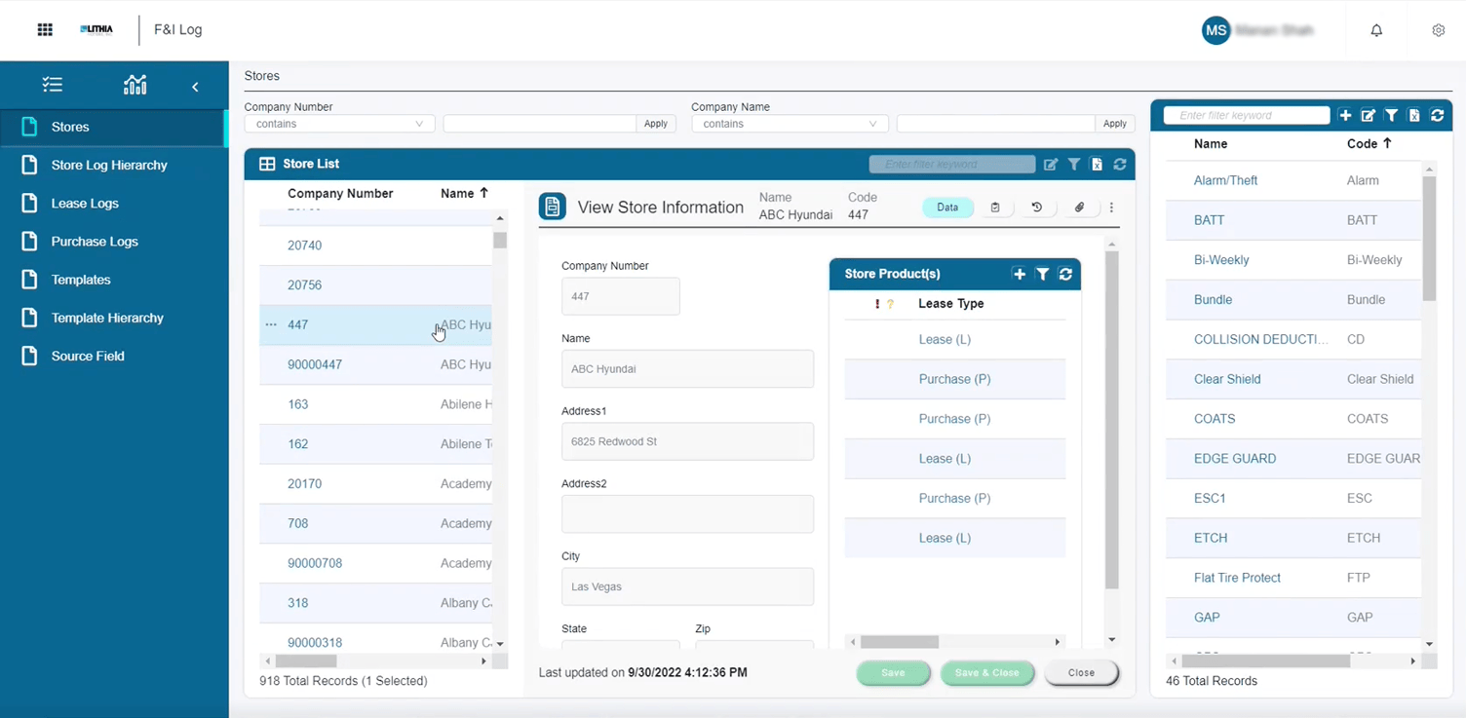Screen dimensions: 1466x718
Task: Open the three-dot more options menu
Action: (x=1111, y=208)
